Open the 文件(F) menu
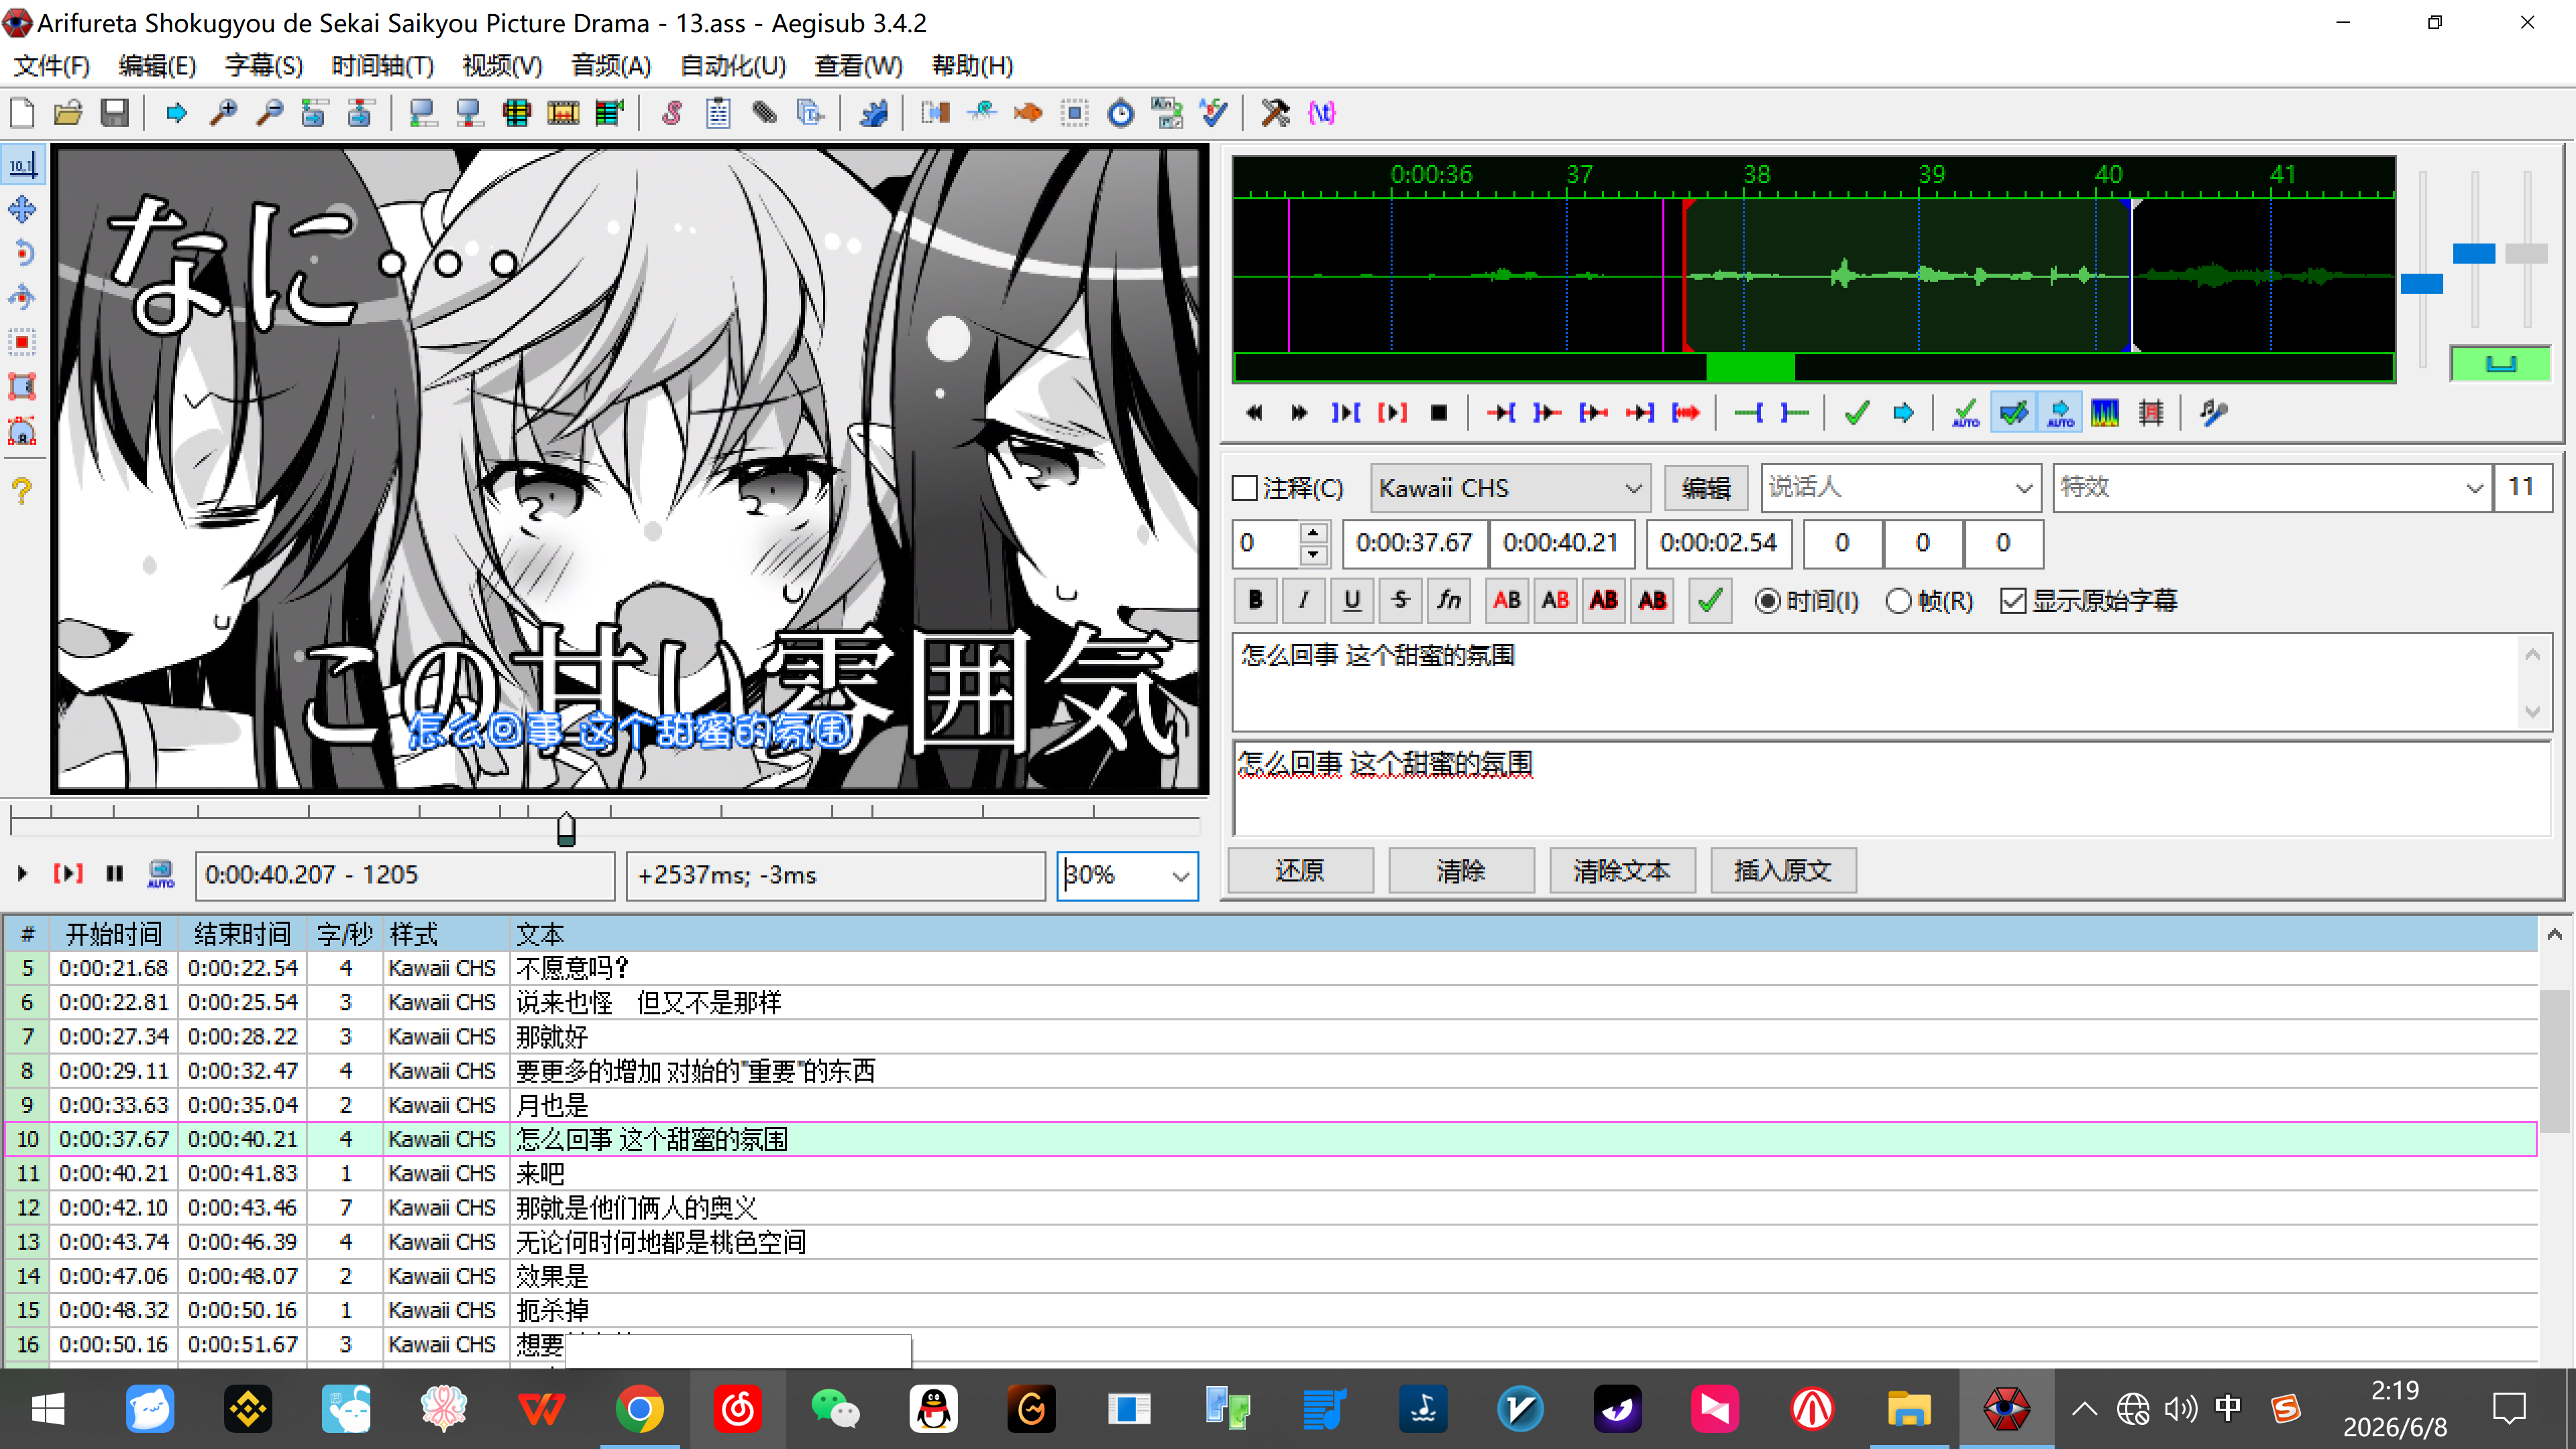The width and height of the screenshot is (2576, 1449). tap(51, 66)
